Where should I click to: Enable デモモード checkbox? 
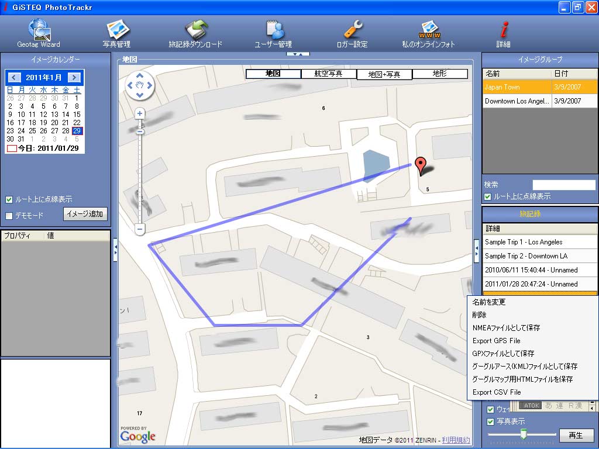click(x=9, y=216)
